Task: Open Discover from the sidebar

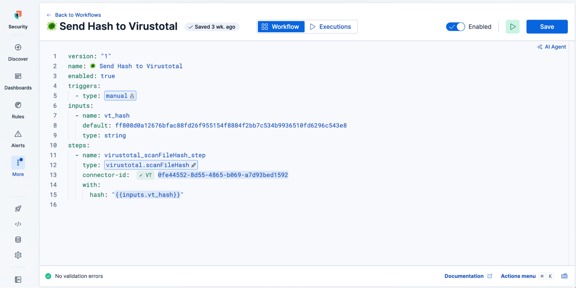Action: 18,53
